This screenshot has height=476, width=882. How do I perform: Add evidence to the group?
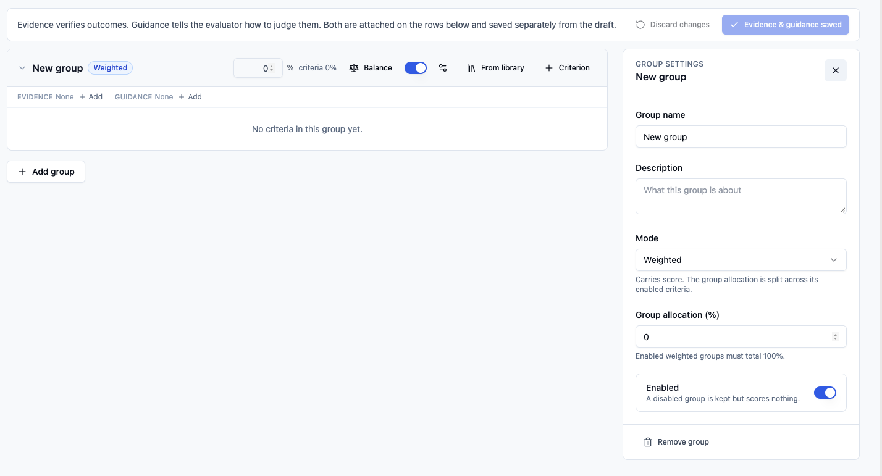click(x=91, y=97)
